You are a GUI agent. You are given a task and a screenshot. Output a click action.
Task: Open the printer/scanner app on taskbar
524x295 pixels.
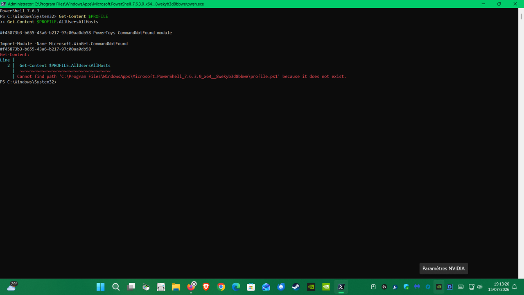click(x=161, y=287)
